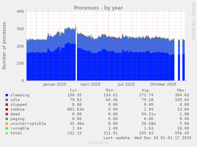Click the 'Cur:' column header

tap(75, 90)
